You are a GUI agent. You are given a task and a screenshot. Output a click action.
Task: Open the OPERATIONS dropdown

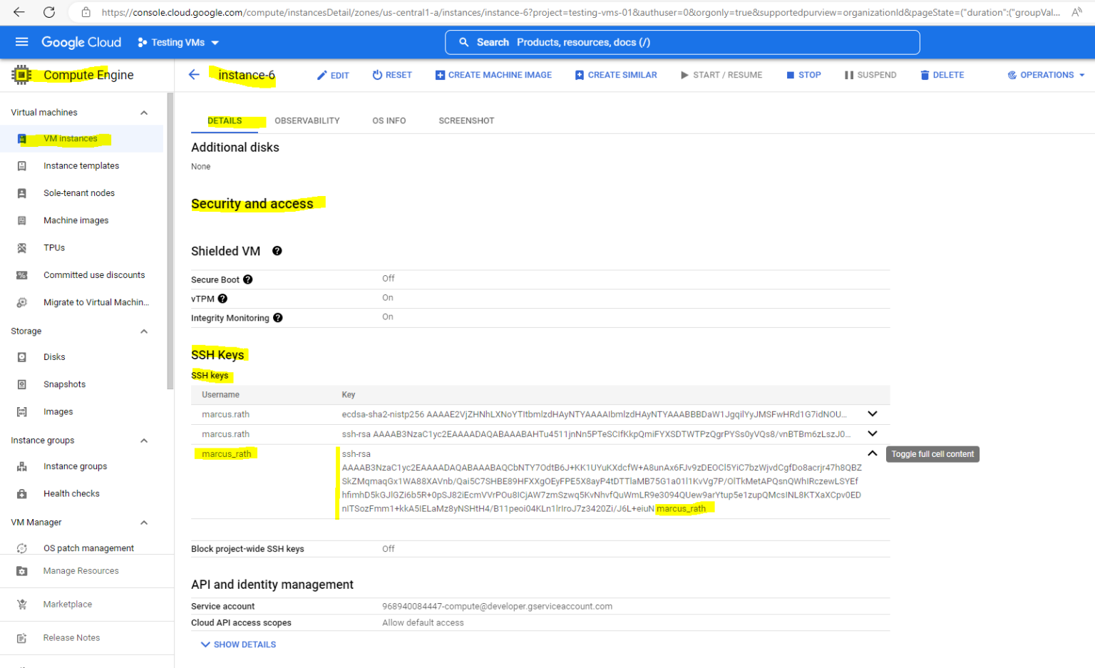[x=1045, y=74]
